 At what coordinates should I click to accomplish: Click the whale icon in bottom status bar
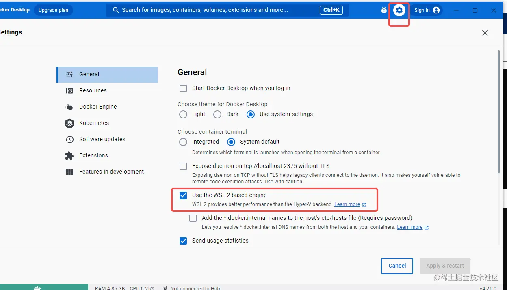pyautogui.click(x=38, y=288)
